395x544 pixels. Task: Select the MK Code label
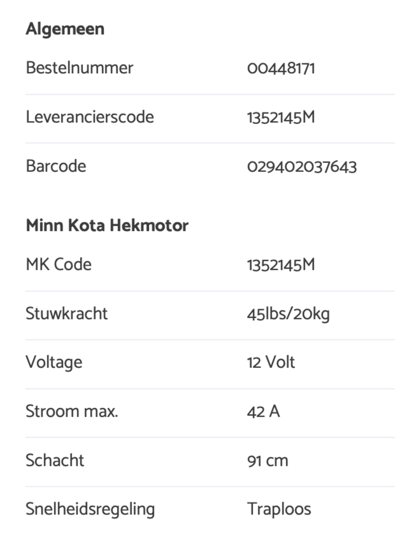58,264
